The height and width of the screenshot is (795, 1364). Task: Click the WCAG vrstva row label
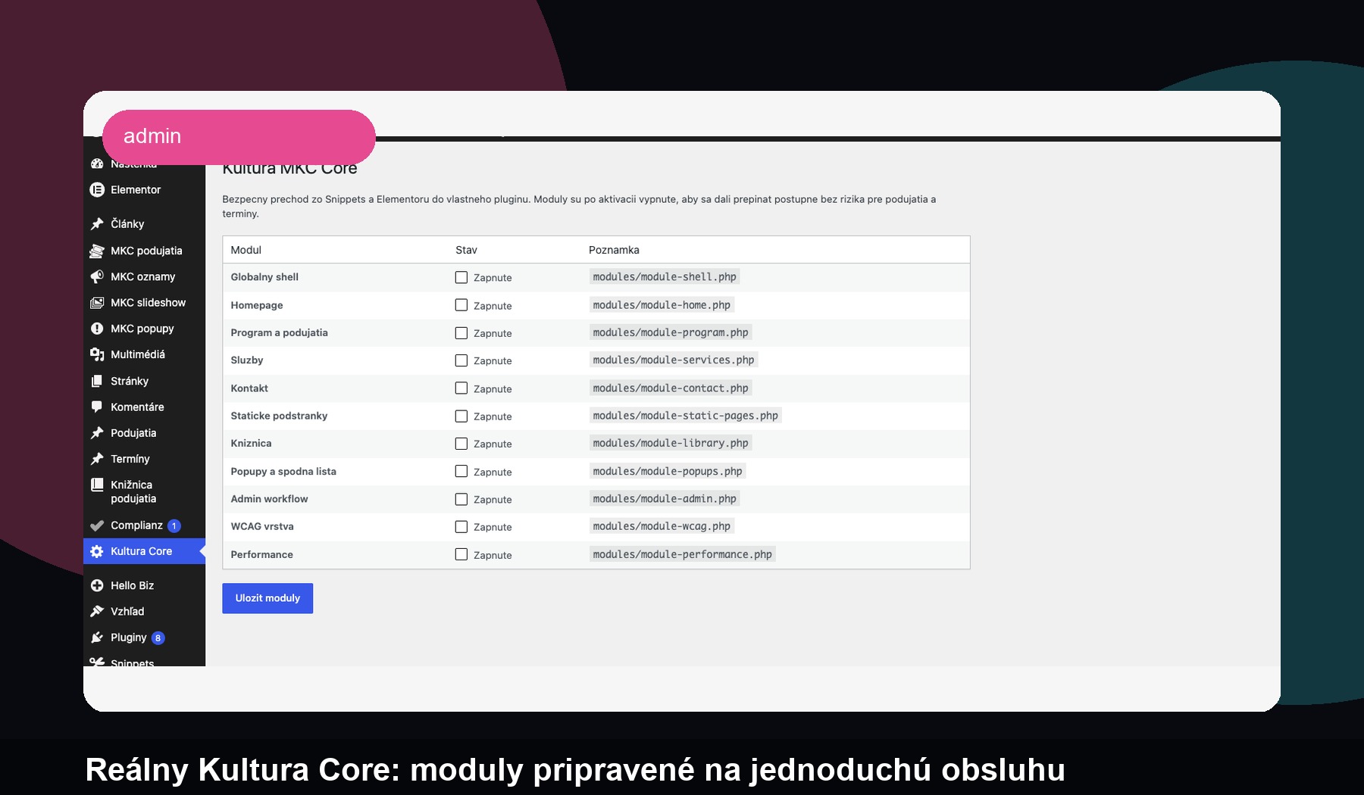tap(262, 526)
